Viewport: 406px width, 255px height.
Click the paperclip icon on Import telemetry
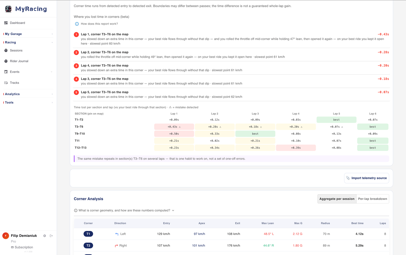pyautogui.click(x=348, y=178)
